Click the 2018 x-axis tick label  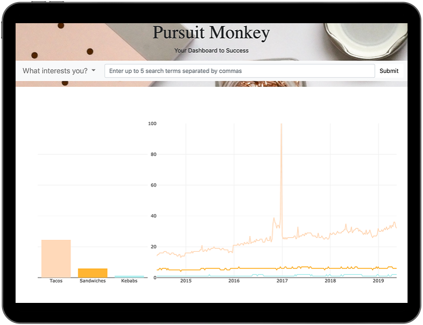[330, 281]
